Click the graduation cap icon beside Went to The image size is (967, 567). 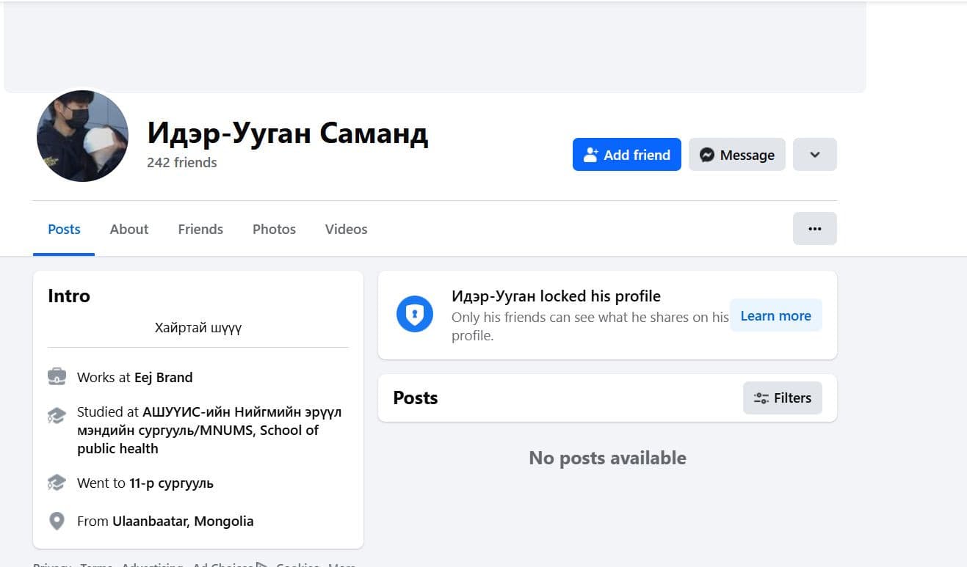tap(57, 483)
